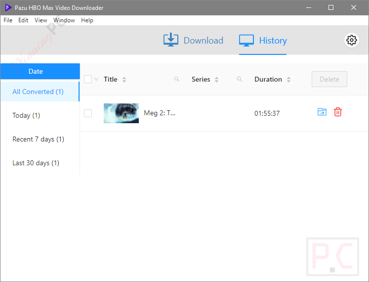Click the 01:55:37 duration value
This screenshot has width=369, height=282.
coord(267,113)
